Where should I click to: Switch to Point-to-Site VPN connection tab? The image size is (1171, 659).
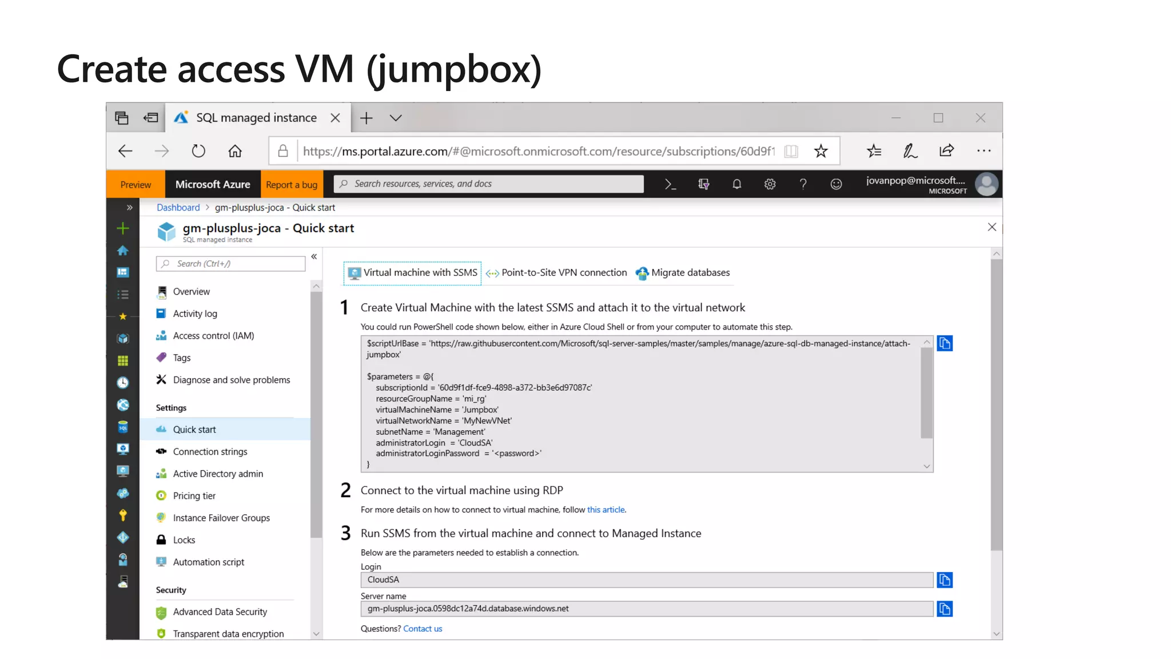tap(557, 273)
